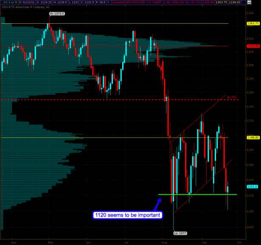Click the Apr label on time axis

14,242
